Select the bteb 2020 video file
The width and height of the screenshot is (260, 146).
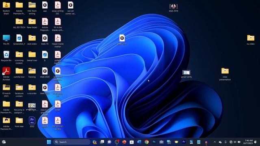coord(45,73)
